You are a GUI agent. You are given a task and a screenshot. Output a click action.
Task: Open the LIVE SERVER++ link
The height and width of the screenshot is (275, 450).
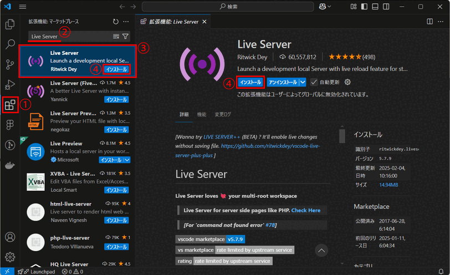[222, 137]
